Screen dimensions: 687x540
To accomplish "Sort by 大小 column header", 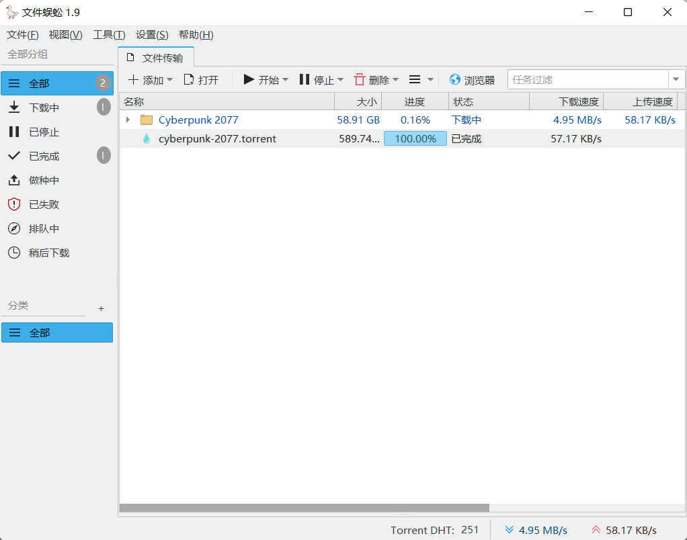I will (x=358, y=101).
